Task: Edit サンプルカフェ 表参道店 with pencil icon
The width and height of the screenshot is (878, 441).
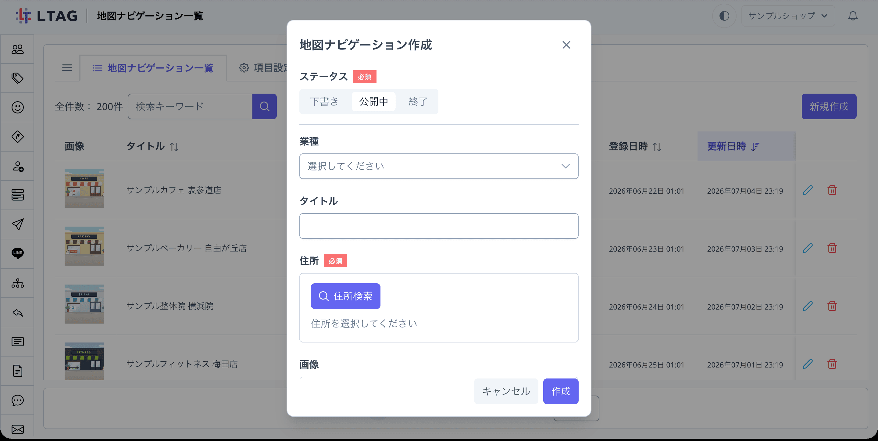Action: click(x=808, y=190)
